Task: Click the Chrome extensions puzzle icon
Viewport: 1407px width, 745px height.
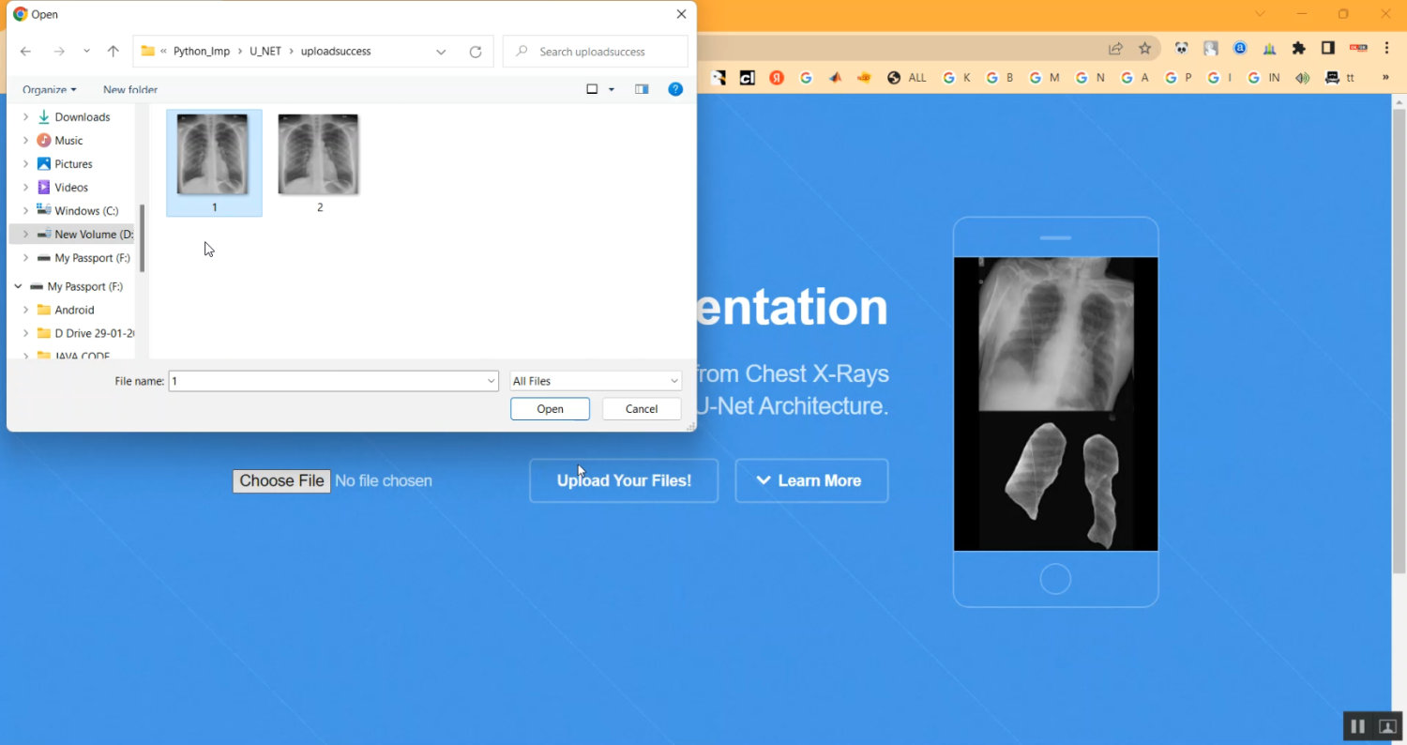Action: click(x=1299, y=49)
